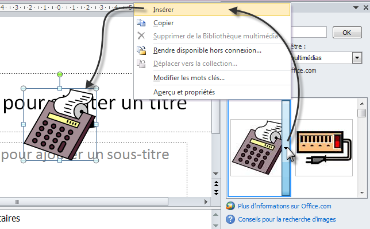Click the Rendre disponible hors connexion icon
The image size is (370, 229).
(x=141, y=50)
